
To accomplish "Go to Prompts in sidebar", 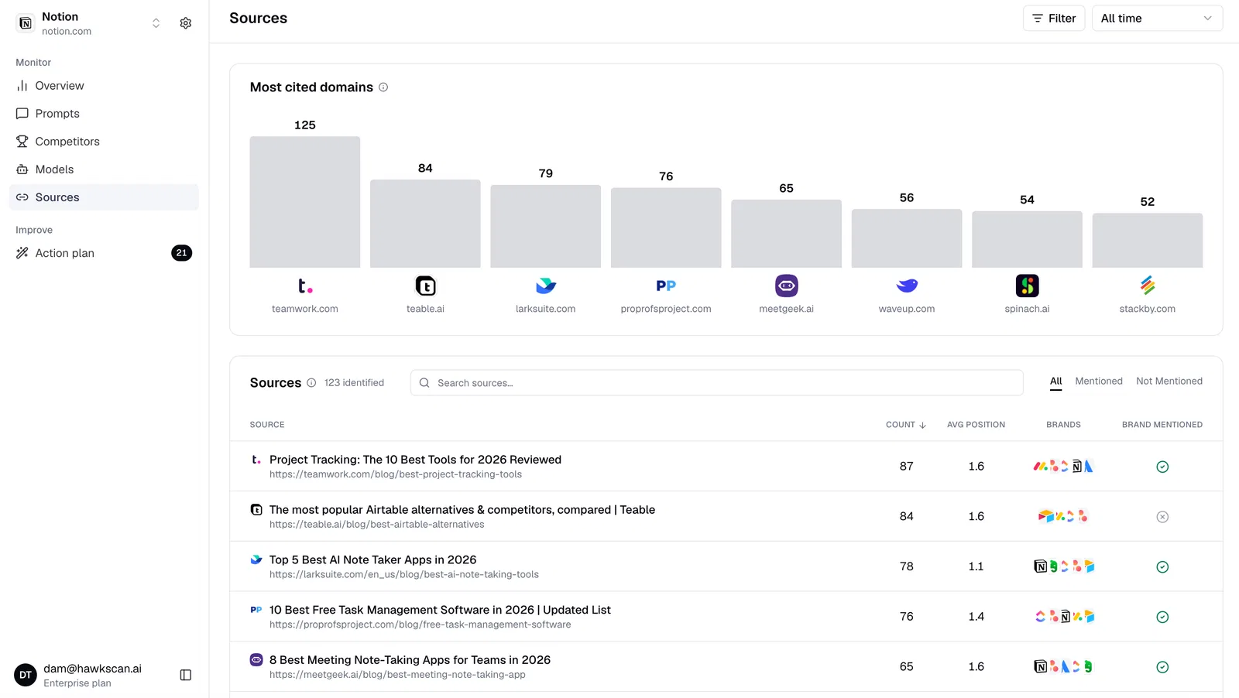I will pyautogui.click(x=104, y=114).
